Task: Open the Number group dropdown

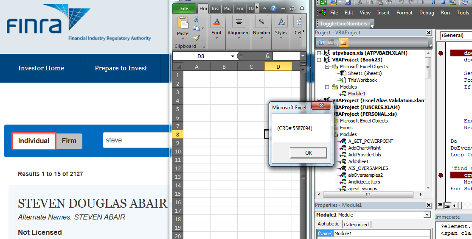Action: click(x=261, y=38)
